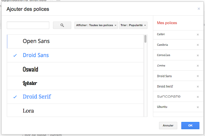Image resolution: width=205 pixels, height=136 pixels.
Task: Remove Ubuntu from my fonts
Action: 198,107
